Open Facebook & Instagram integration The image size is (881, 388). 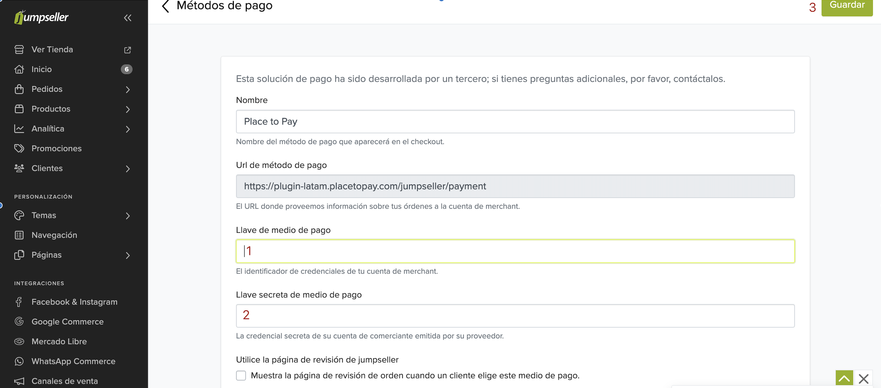[74, 302]
